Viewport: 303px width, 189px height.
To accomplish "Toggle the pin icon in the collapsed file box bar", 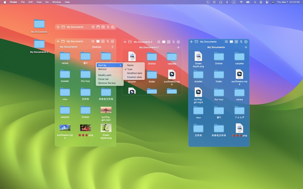I will (108, 27).
